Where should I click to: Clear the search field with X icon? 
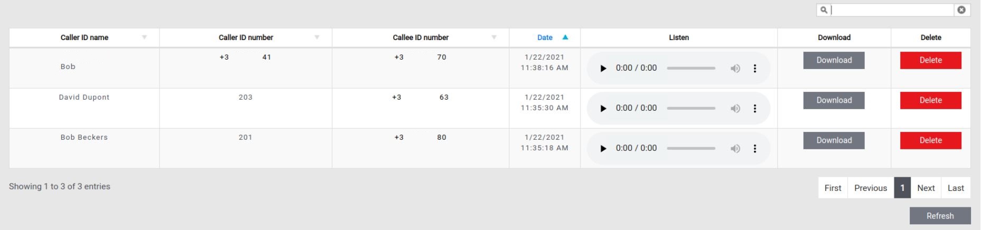click(x=961, y=10)
